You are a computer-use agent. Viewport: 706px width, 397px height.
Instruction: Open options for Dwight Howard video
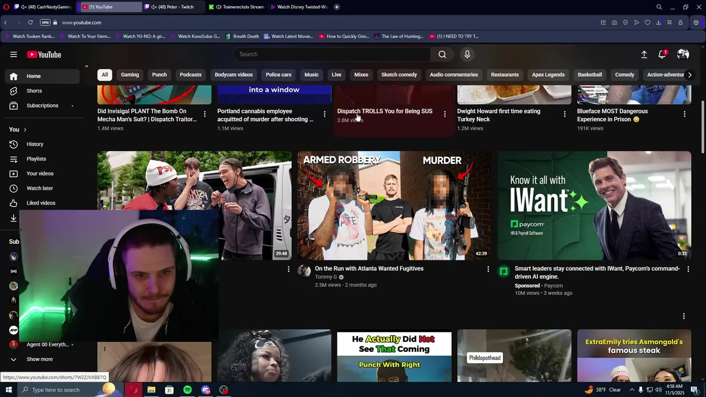[x=564, y=114]
